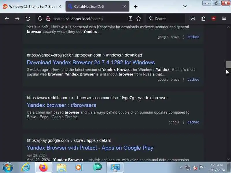The image size is (231, 173).
Task: Go back with the browser back arrow
Action: pos(7,19)
